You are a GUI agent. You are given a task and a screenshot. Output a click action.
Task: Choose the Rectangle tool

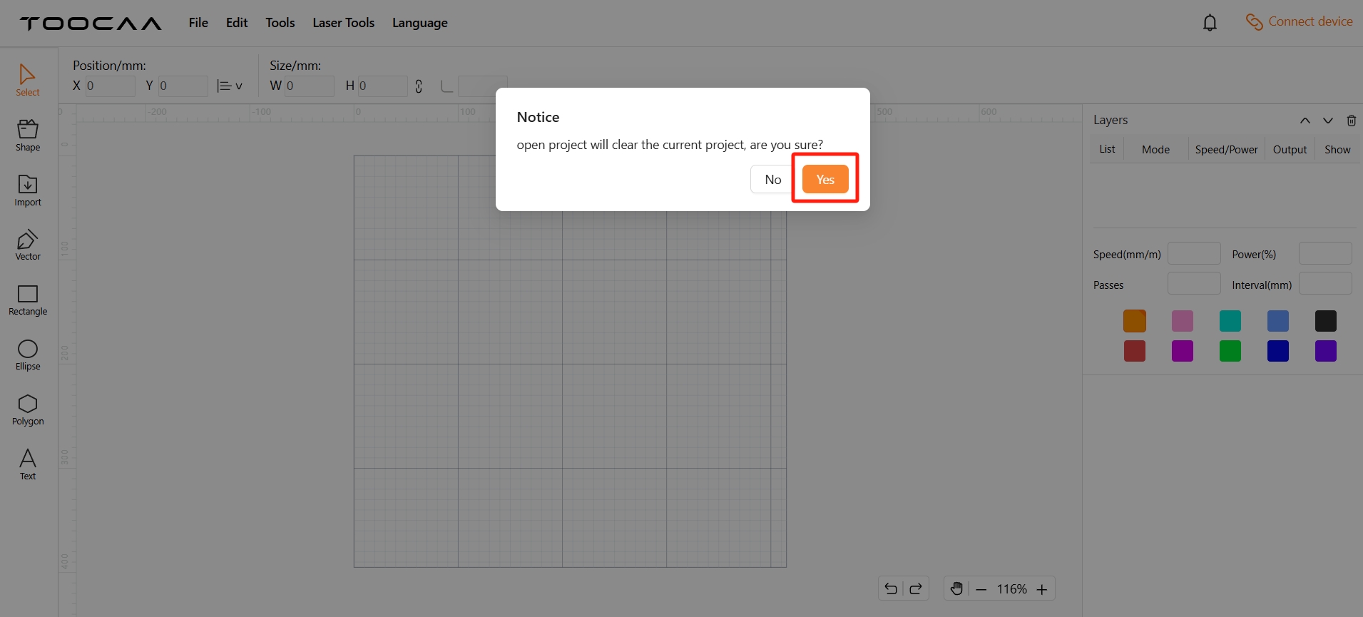point(28,300)
